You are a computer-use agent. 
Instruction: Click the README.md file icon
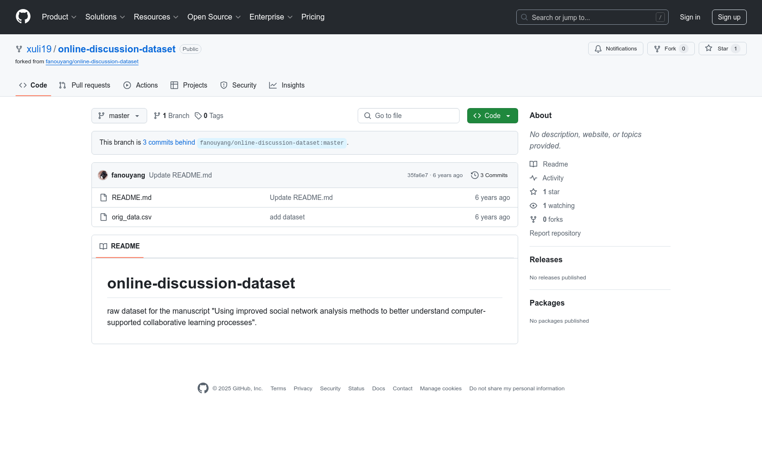click(x=103, y=198)
